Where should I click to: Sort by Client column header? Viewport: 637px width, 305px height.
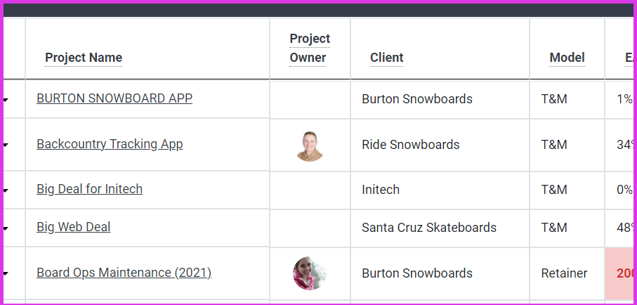[x=387, y=58]
